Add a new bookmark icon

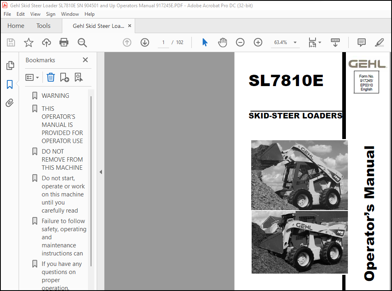64,78
